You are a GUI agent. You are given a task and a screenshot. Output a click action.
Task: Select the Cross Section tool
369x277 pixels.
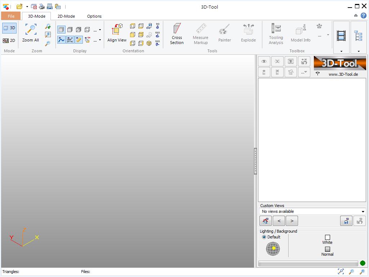(x=176, y=34)
